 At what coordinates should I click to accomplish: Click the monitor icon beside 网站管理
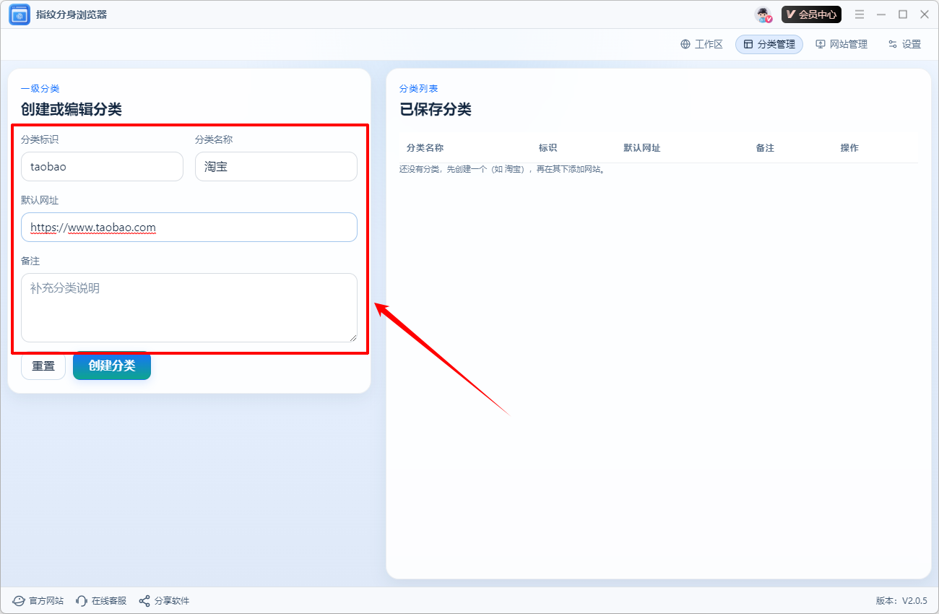(821, 44)
